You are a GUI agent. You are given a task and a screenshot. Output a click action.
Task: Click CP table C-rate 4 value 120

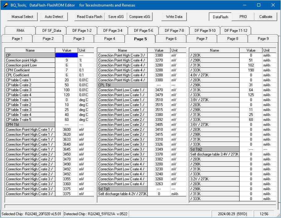click(x=67, y=95)
